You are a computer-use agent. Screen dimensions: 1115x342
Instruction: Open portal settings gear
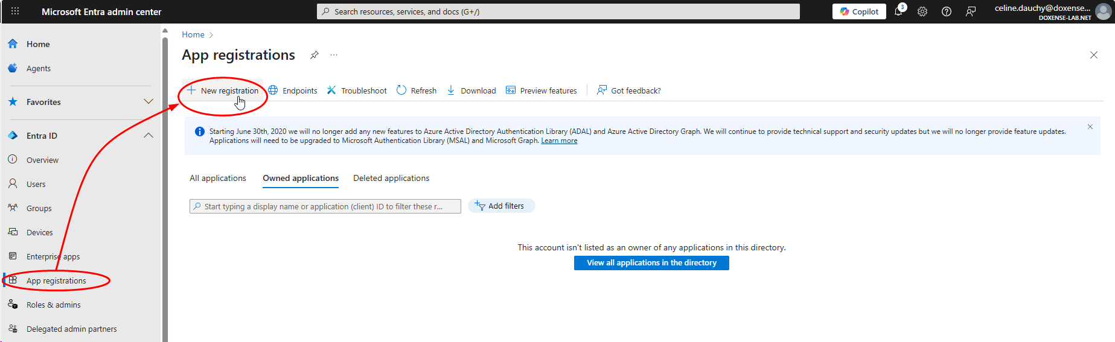pos(922,11)
